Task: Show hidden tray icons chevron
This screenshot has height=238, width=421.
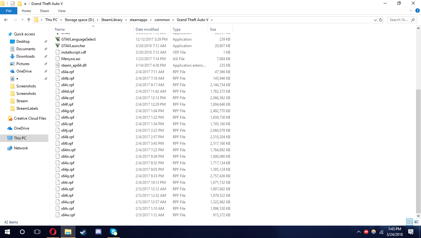Action: click(359, 232)
